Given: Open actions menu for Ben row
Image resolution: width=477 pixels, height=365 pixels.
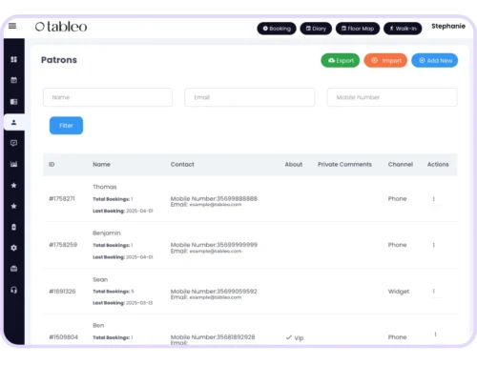Looking at the screenshot, I should pos(435,335).
